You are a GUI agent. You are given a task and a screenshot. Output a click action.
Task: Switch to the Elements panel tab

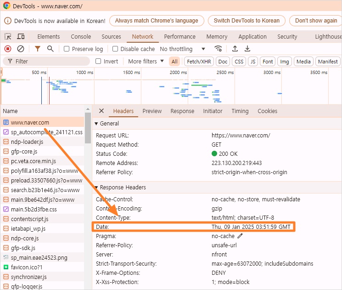[x=48, y=36]
